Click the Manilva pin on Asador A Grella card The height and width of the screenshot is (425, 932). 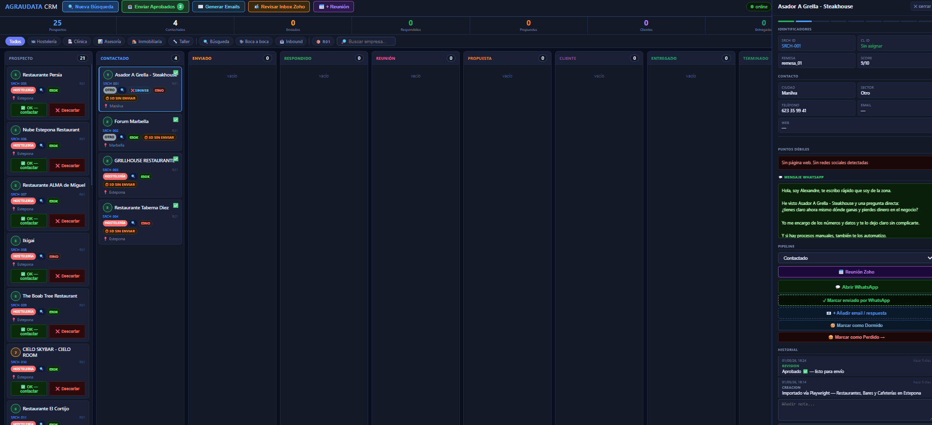click(x=106, y=106)
